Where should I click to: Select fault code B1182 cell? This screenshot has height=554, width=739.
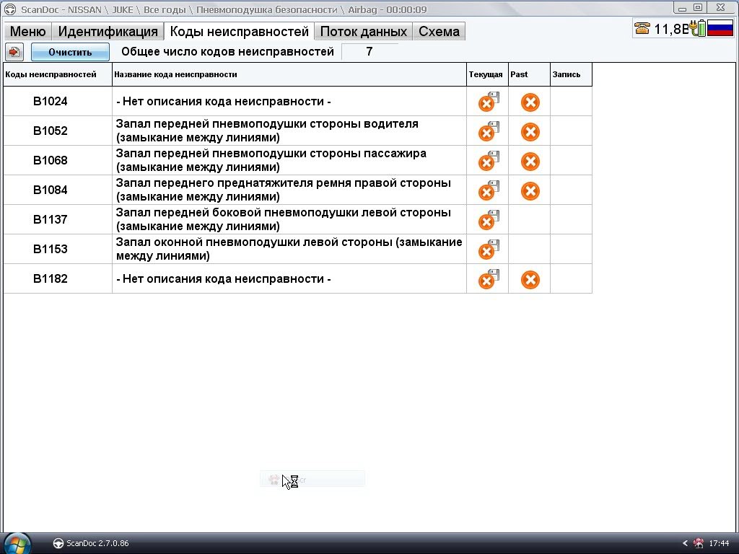[x=58, y=279]
